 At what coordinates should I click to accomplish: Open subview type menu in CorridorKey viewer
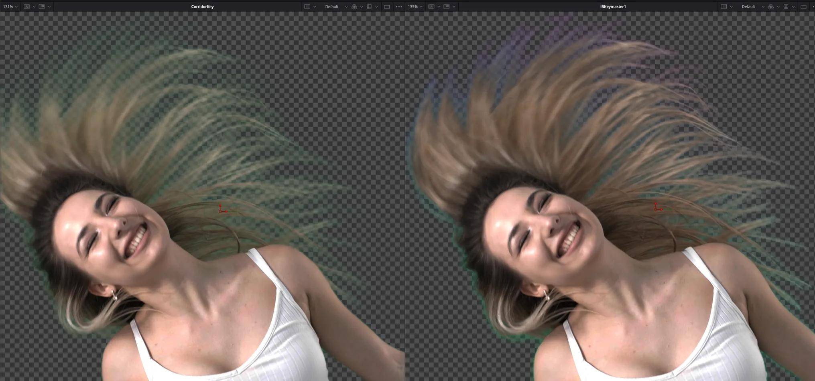click(x=49, y=6)
